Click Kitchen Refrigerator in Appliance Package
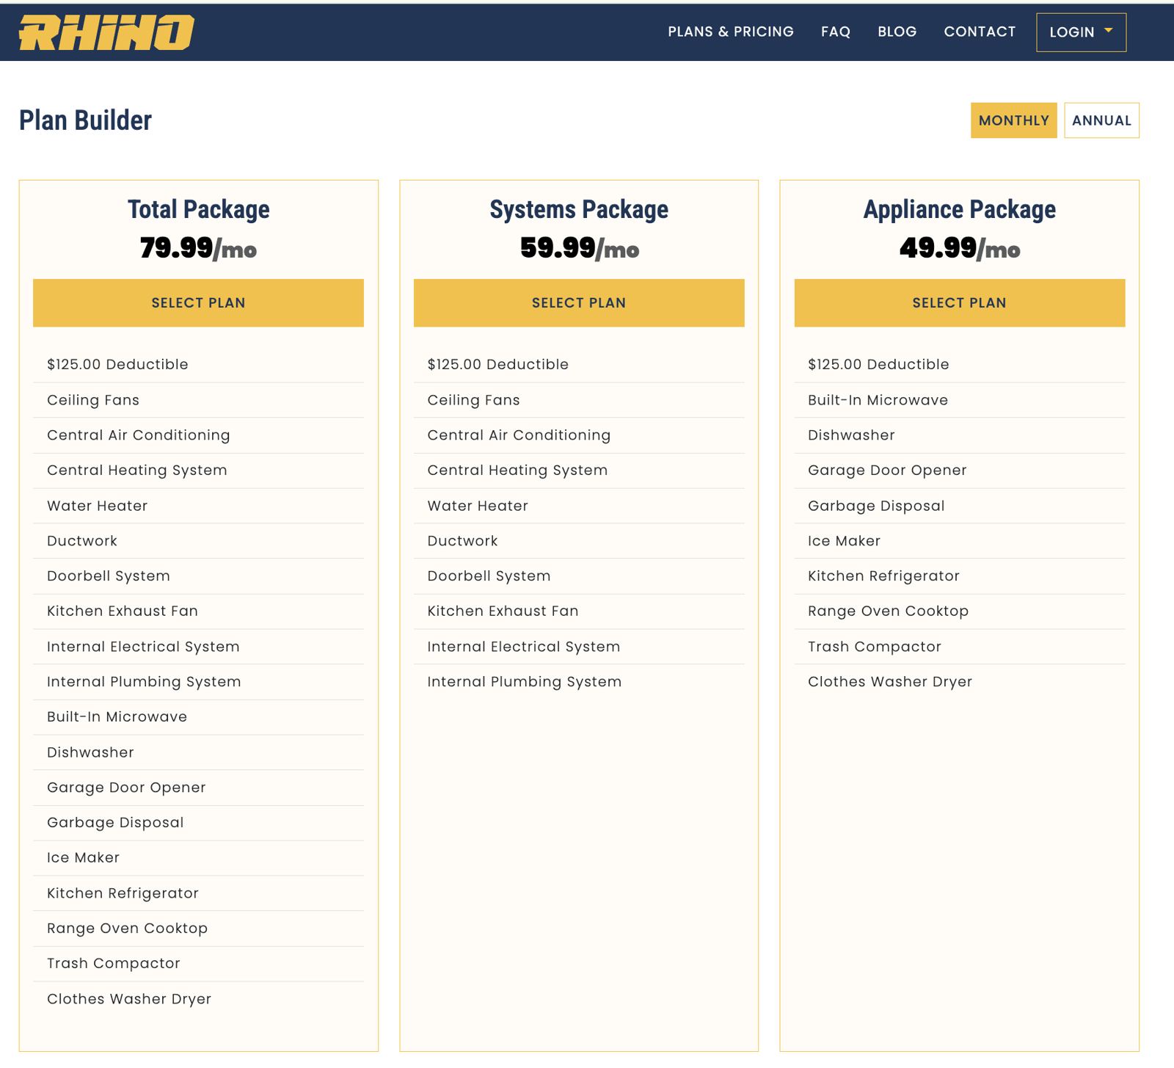1174x1068 pixels. pos(960,576)
